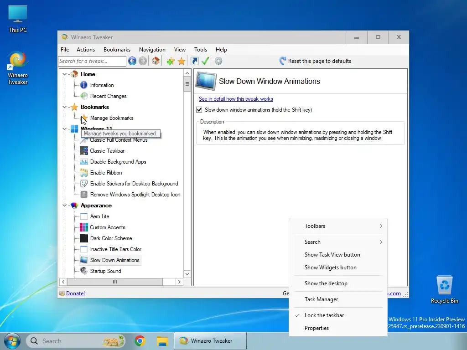This screenshot has height=350, width=467.
Task: Select the This PC desktop icon
Action: pyautogui.click(x=18, y=19)
